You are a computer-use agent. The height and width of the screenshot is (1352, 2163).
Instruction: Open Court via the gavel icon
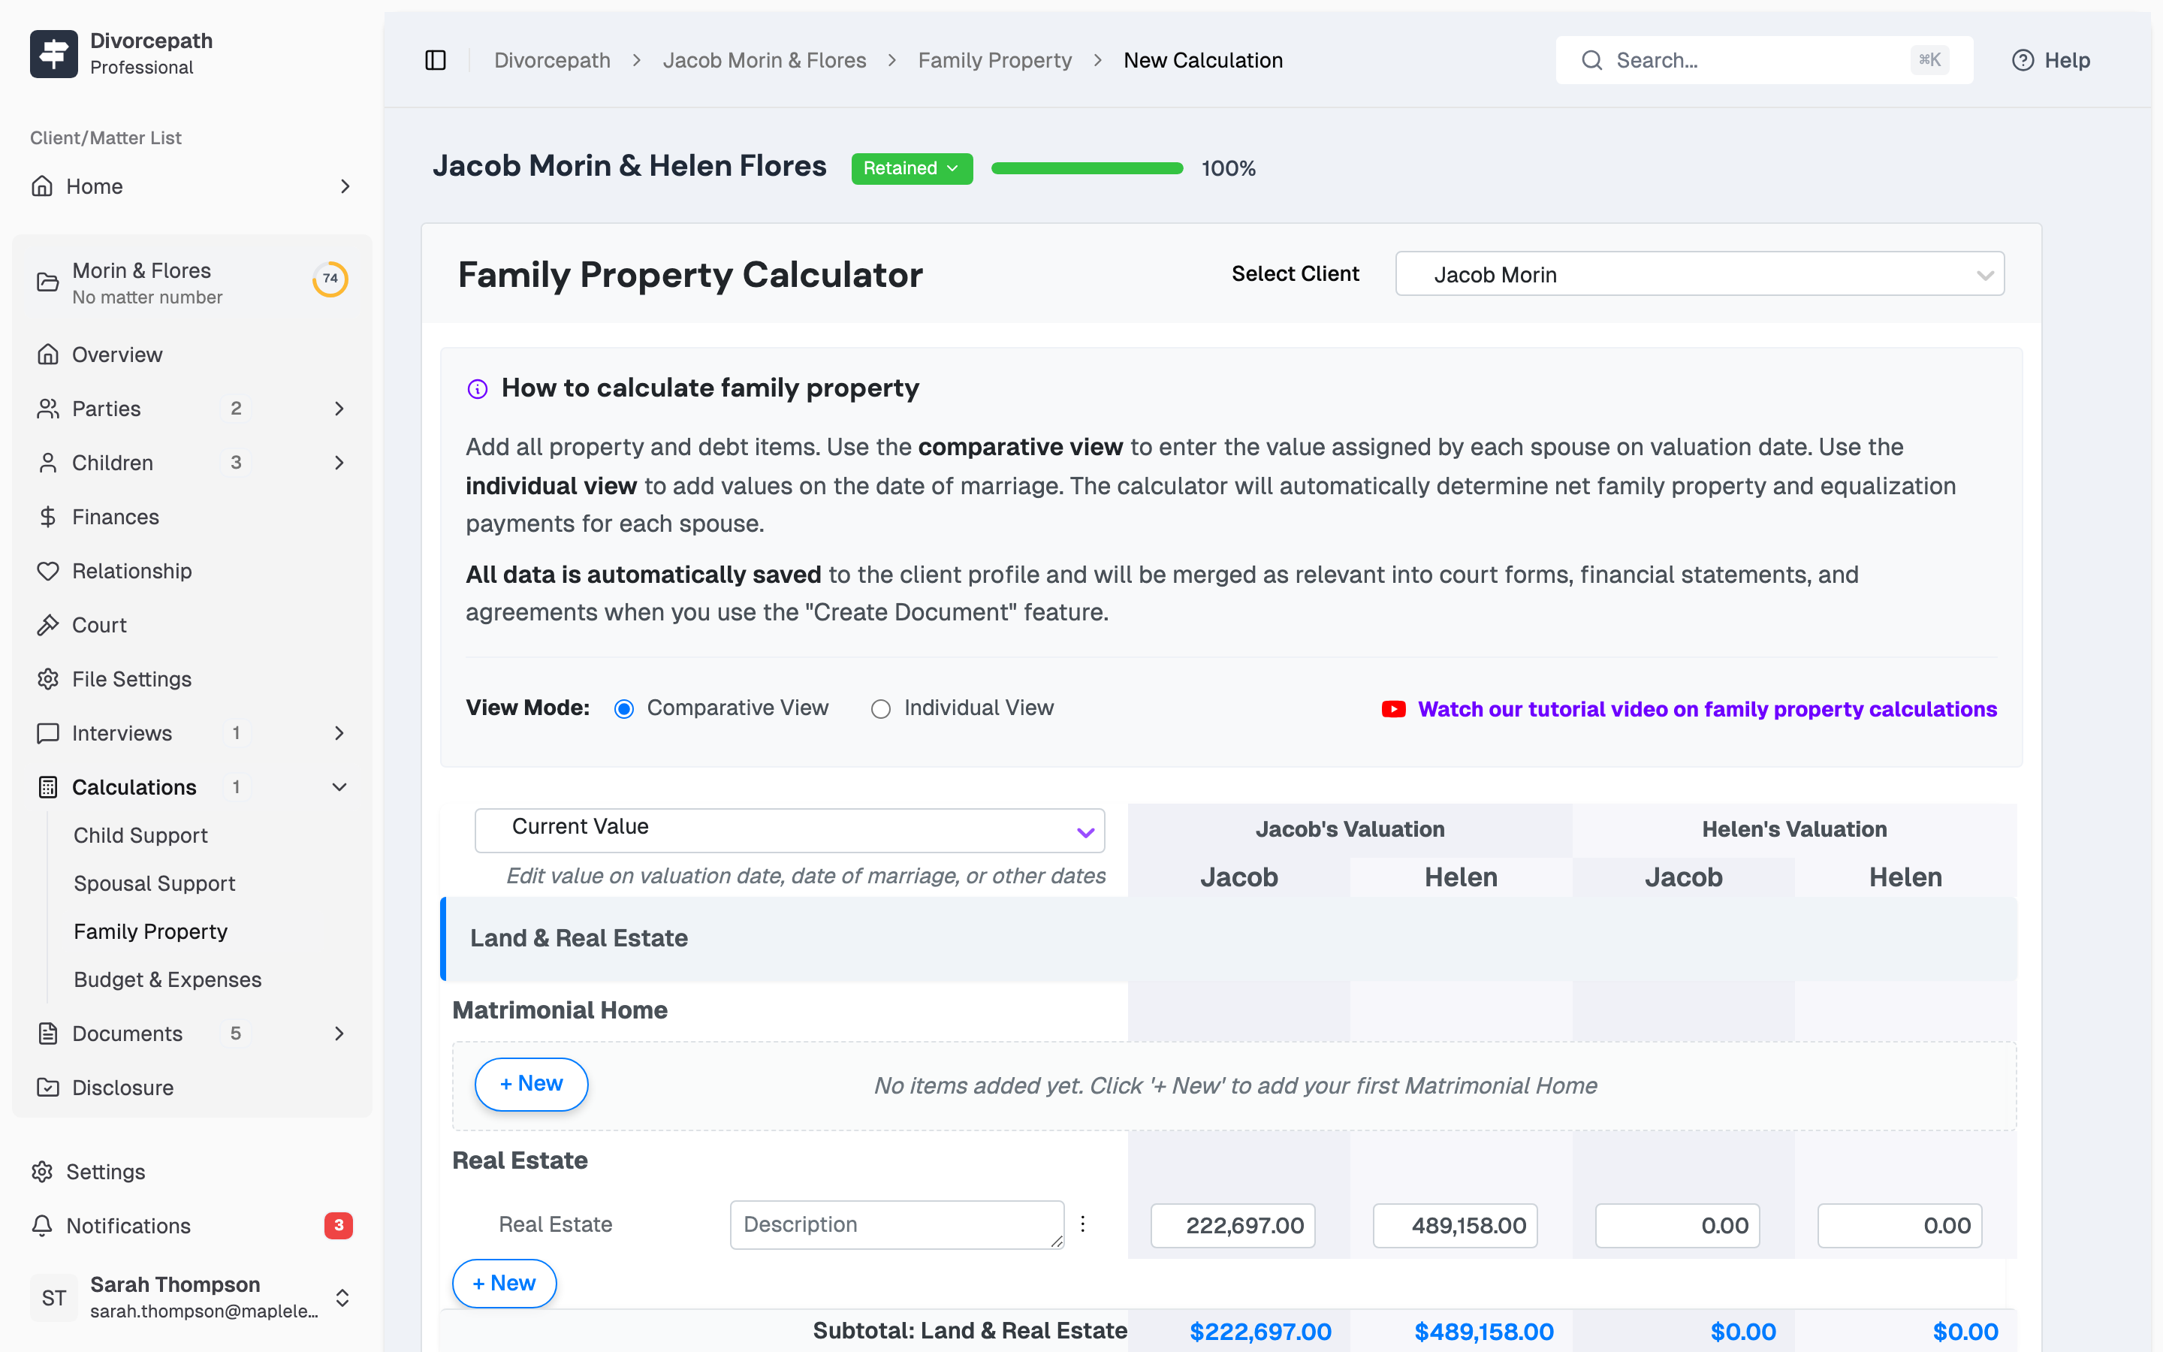pyautogui.click(x=49, y=624)
